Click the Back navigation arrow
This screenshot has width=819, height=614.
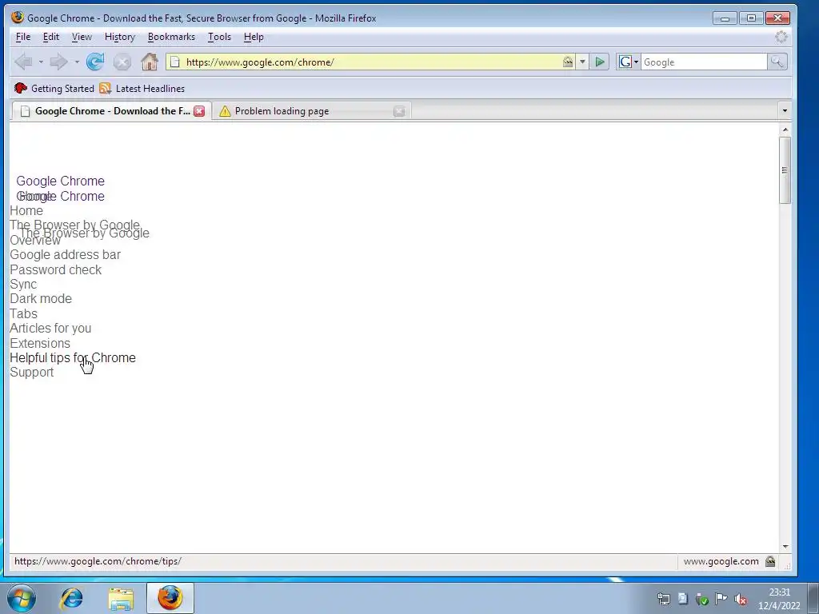point(23,62)
